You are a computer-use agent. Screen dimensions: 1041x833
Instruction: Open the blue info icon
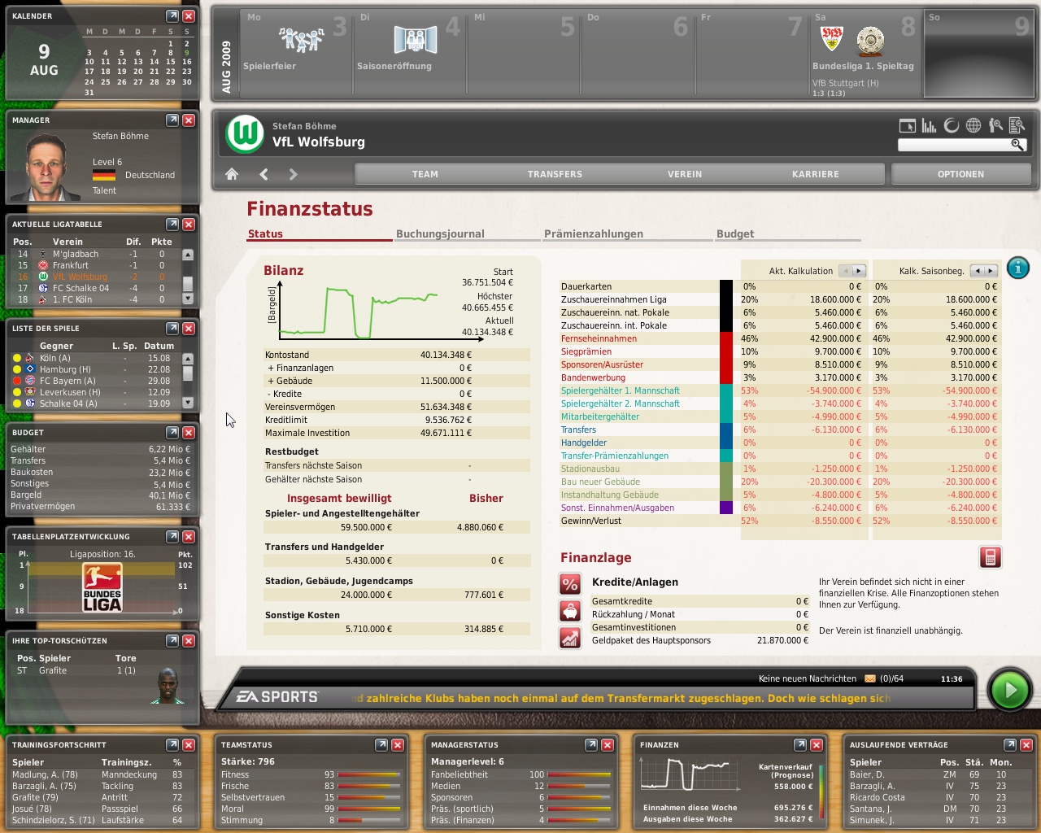[x=1017, y=268]
